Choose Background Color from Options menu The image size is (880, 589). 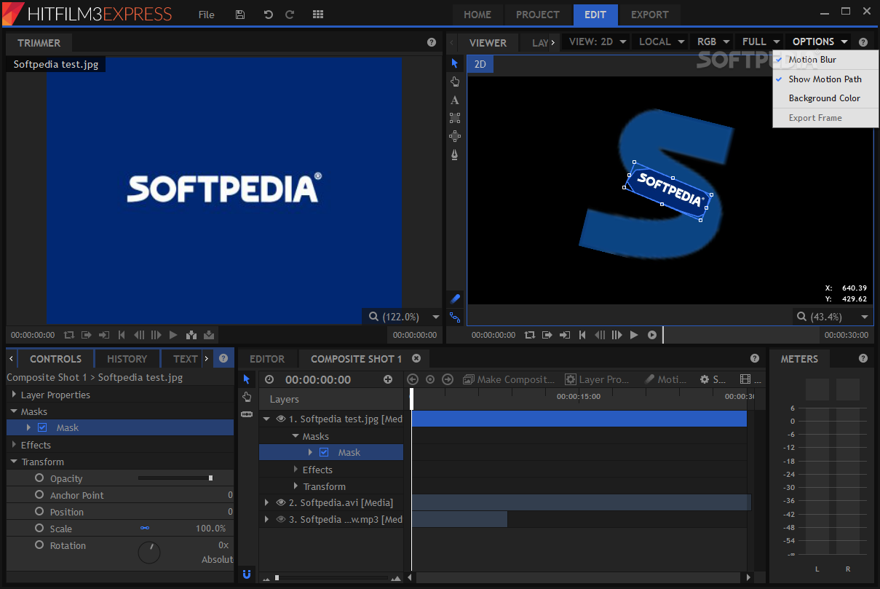click(825, 98)
